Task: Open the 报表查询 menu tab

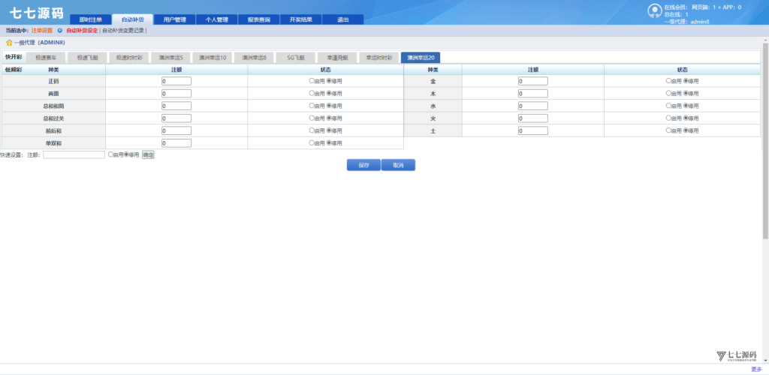Action: click(x=259, y=19)
